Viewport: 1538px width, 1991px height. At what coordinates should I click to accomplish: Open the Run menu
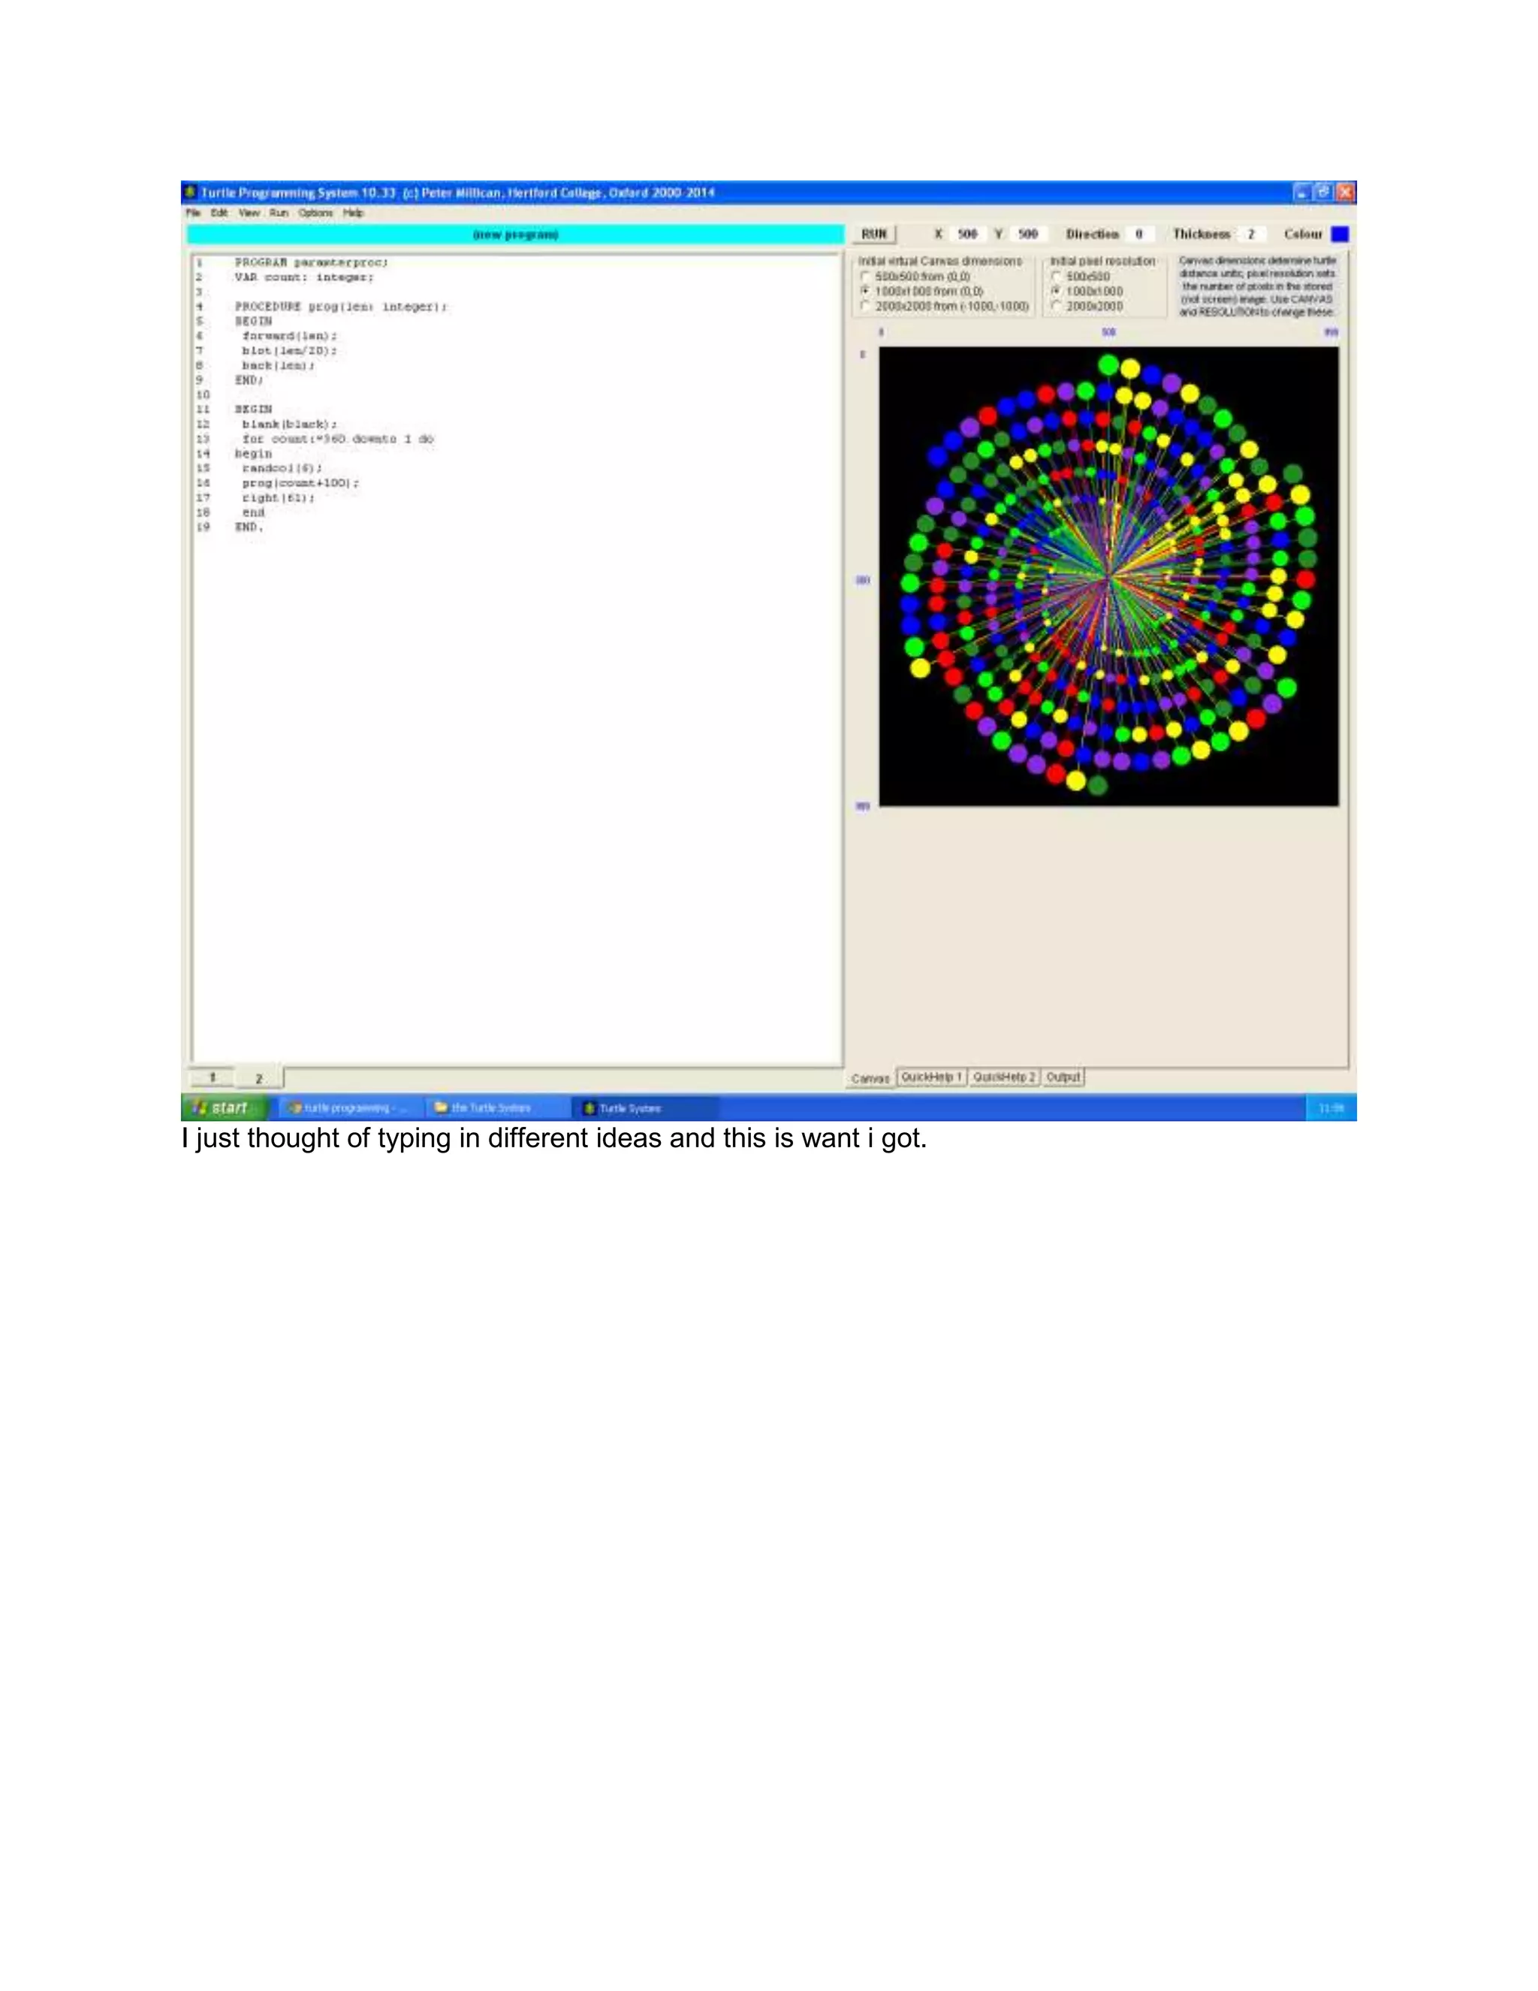click(x=279, y=213)
